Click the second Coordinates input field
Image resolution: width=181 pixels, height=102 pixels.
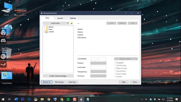coord(102,59)
